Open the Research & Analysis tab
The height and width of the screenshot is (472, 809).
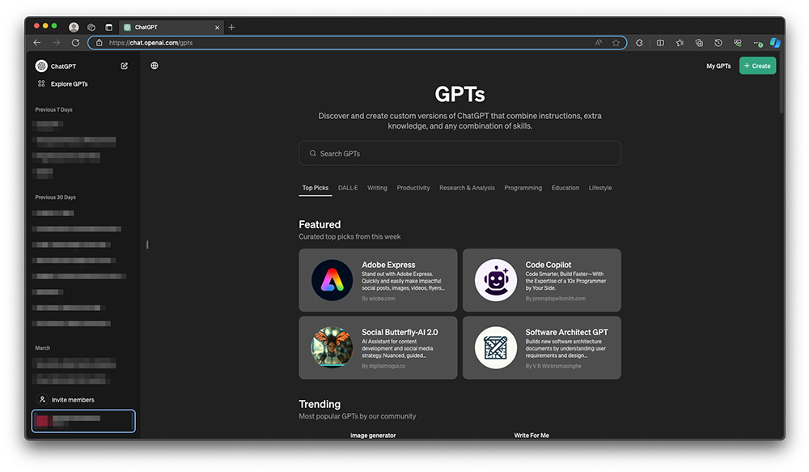point(467,188)
